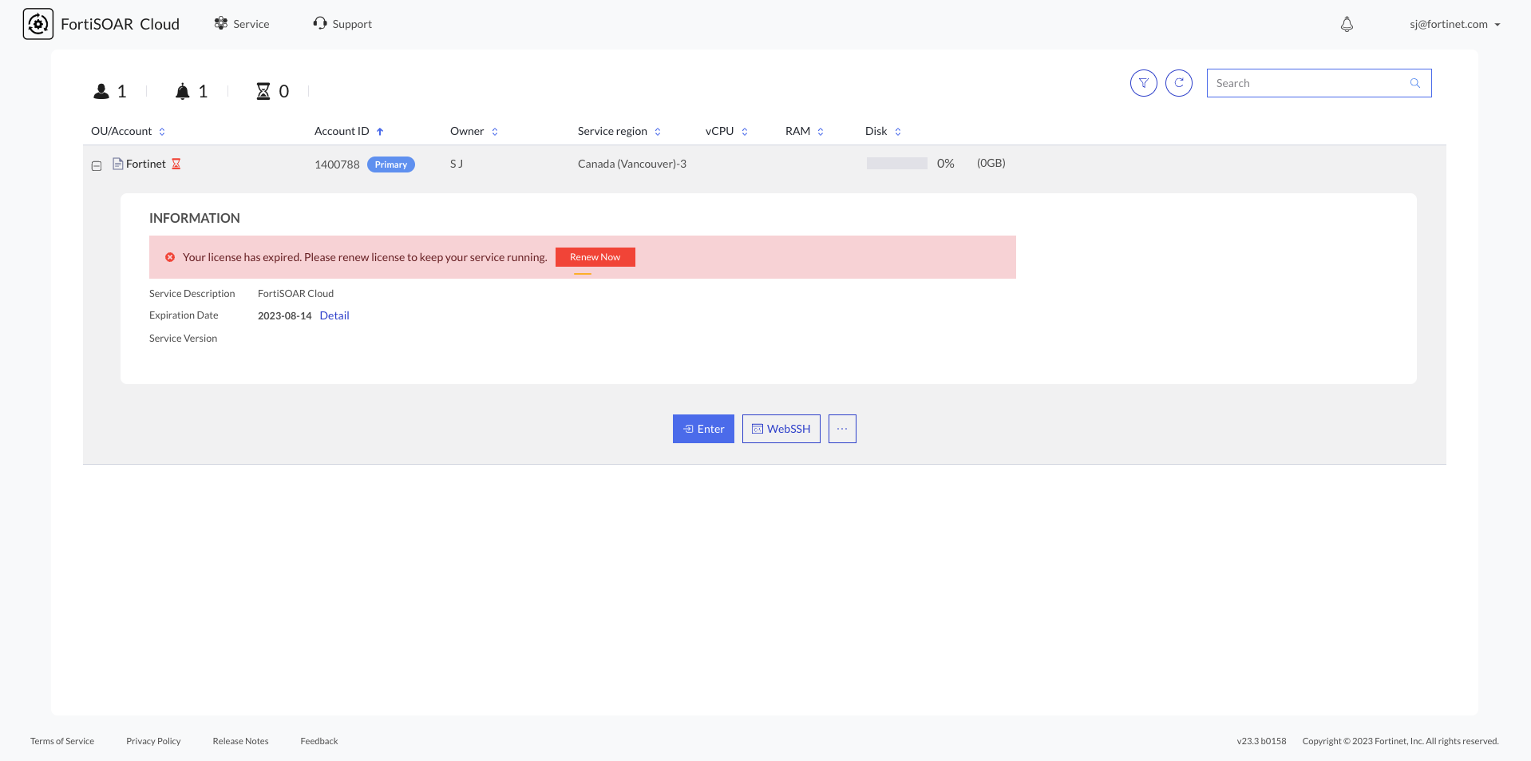Open the notification bell in the header
1531x761 pixels.
[1347, 24]
